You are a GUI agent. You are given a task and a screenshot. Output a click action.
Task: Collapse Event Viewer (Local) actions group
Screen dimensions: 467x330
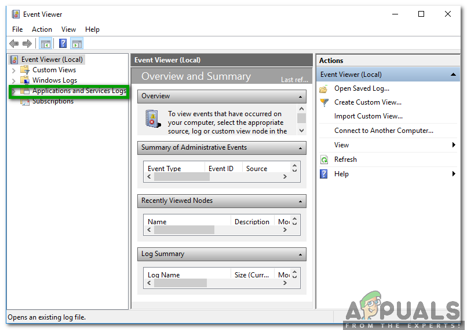click(x=453, y=75)
